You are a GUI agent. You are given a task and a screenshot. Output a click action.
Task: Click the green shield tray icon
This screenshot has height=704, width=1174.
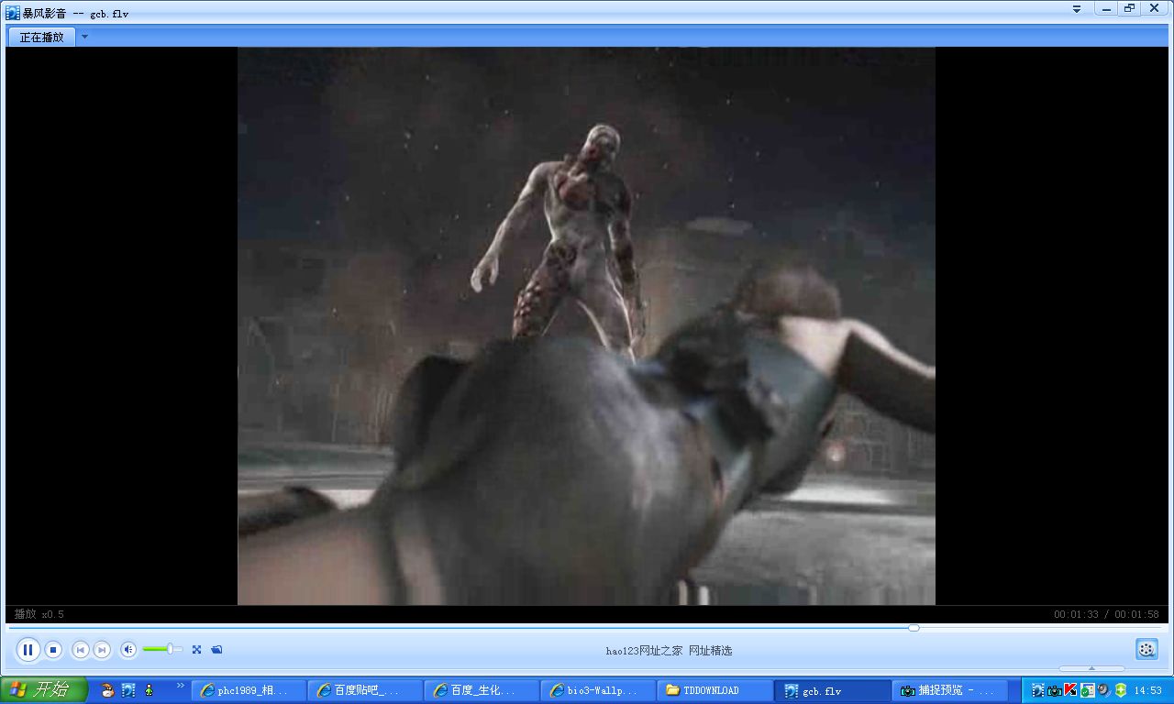1120,690
